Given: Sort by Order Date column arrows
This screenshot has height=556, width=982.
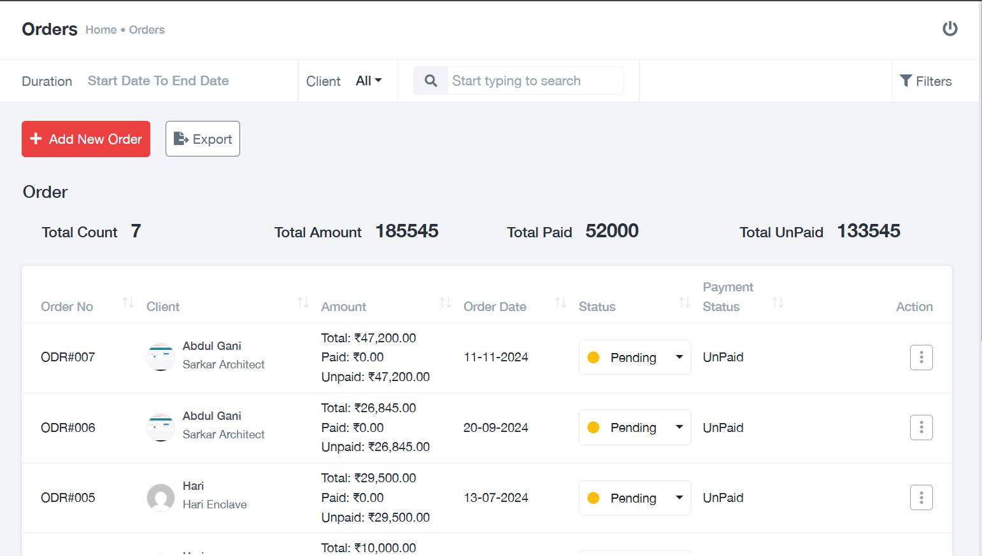Looking at the screenshot, I should pos(560,303).
